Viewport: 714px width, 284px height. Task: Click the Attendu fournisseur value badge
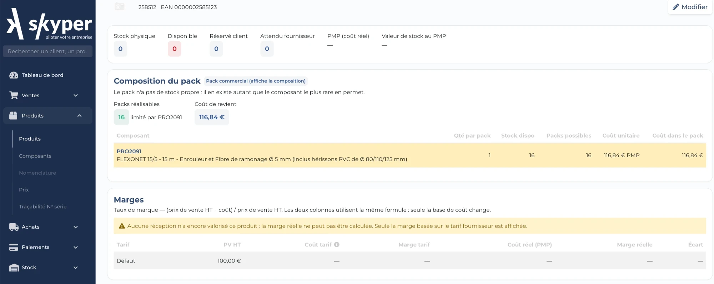pos(267,49)
